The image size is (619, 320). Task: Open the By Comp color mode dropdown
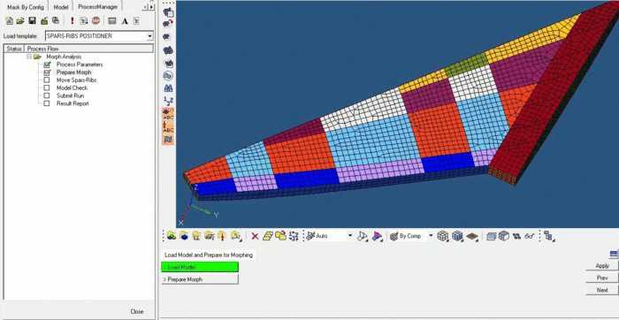(x=431, y=236)
